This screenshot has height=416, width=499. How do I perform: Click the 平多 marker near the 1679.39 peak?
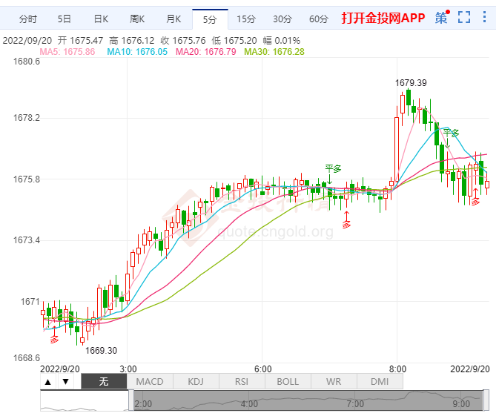click(450, 133)
